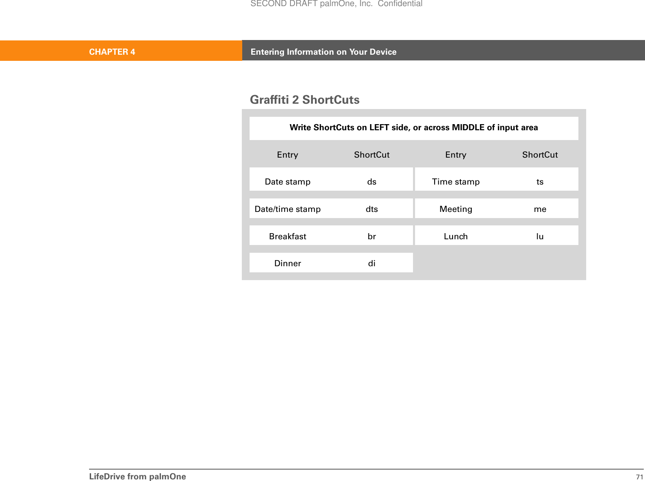Select the 'Date/time stamp' entry cell

(288, 209)
